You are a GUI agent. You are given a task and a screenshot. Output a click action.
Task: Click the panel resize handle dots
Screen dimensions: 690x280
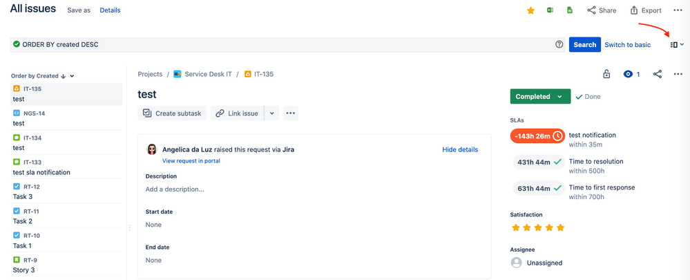click(x=129, y=227)
